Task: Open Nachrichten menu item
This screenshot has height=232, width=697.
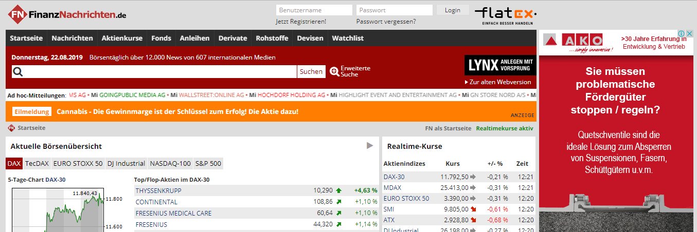Action: point(73,38)
